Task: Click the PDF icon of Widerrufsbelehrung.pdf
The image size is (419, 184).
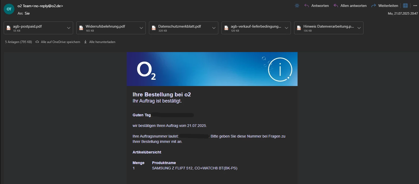Action: [81, 28]
